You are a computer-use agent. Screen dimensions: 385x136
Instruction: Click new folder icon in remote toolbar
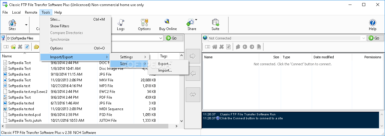pyautogui.click(x=215, y=47)
